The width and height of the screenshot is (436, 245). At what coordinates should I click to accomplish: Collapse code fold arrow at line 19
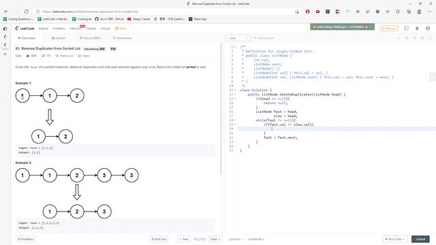235,125
